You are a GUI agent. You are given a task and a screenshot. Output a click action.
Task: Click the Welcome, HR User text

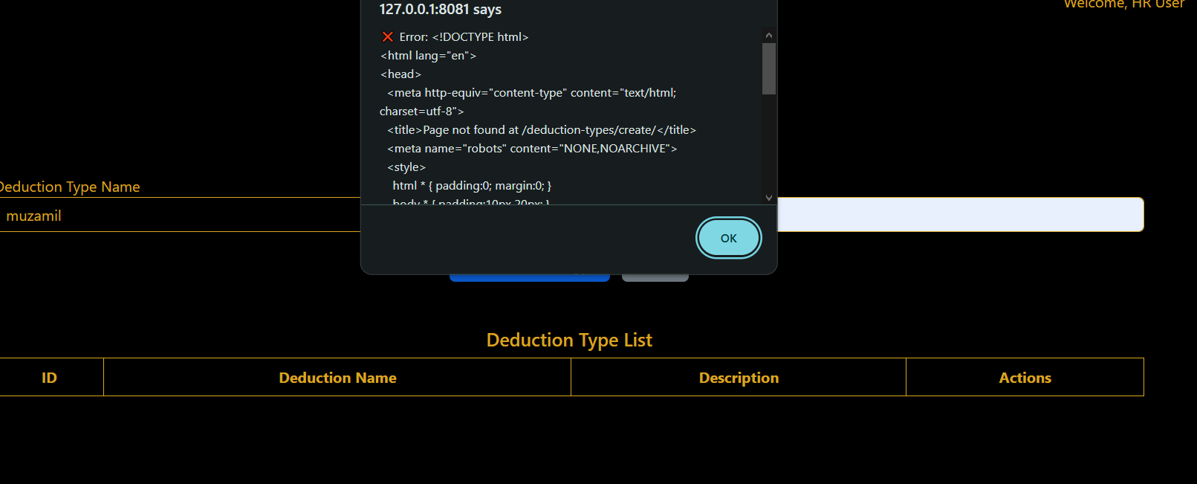coord(1123,4)
